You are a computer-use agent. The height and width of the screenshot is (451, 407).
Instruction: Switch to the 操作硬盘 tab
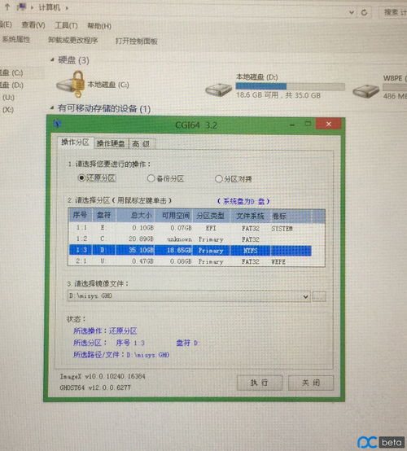coord(111,143)
